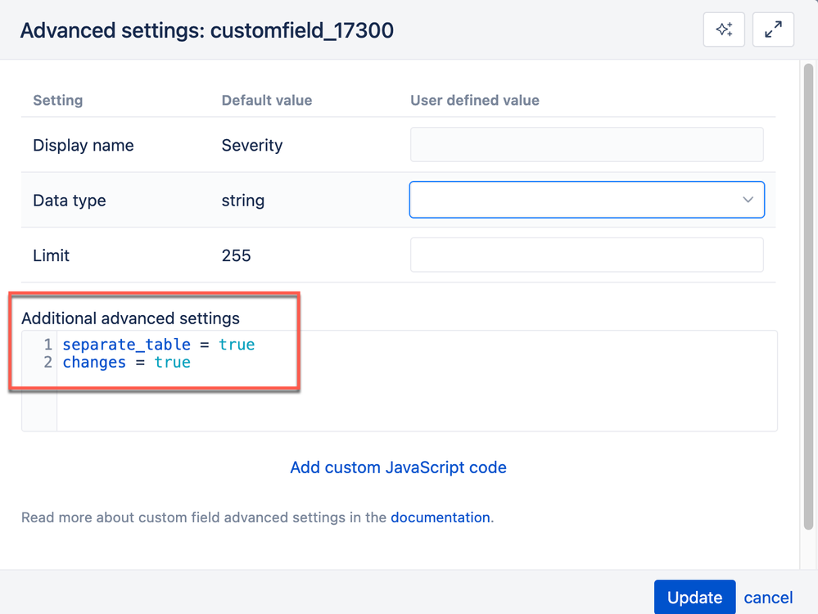Click the AI sparkle suggestion icon
818x614 pixels.
724,29
